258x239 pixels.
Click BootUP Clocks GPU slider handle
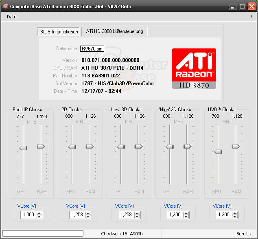click(23, 148)
